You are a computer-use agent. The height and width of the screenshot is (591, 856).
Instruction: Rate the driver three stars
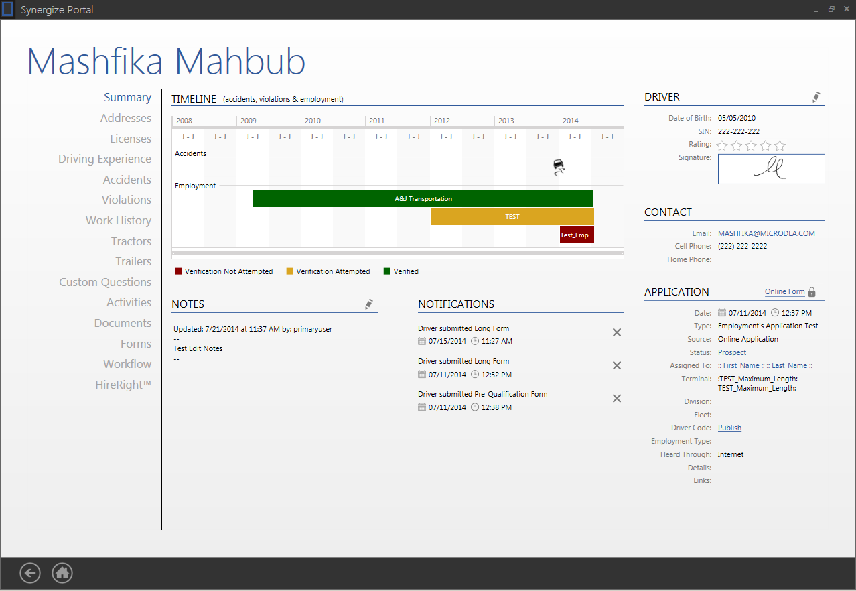(751, 145)
